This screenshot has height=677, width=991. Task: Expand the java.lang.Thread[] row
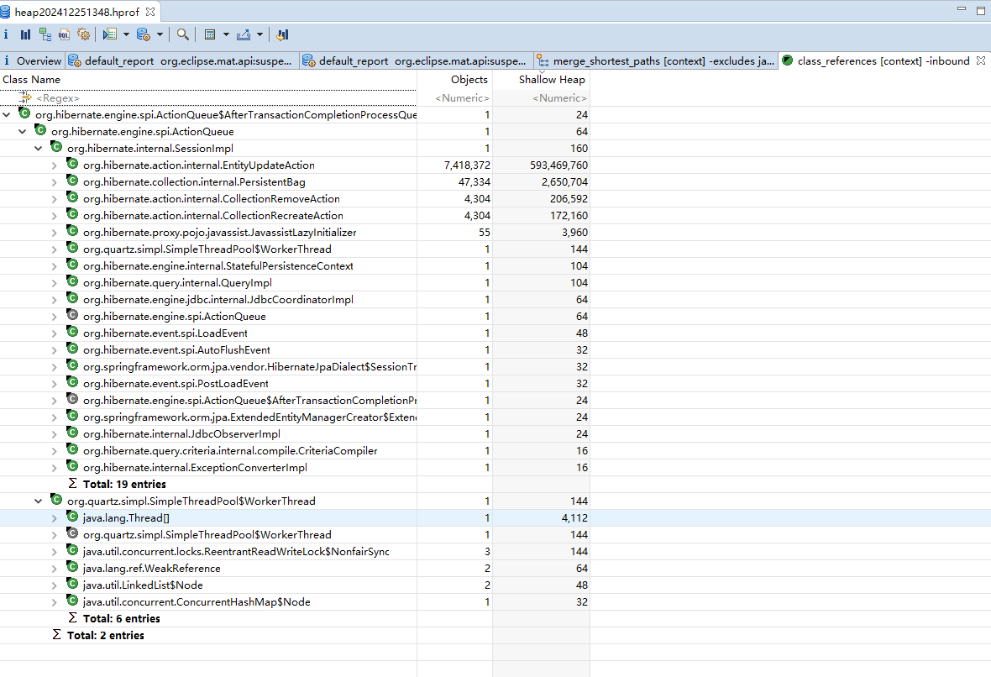tap(55, 518)
